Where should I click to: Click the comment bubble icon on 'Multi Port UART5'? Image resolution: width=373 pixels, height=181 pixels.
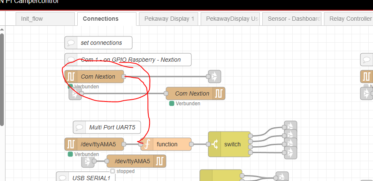(79, 127)
